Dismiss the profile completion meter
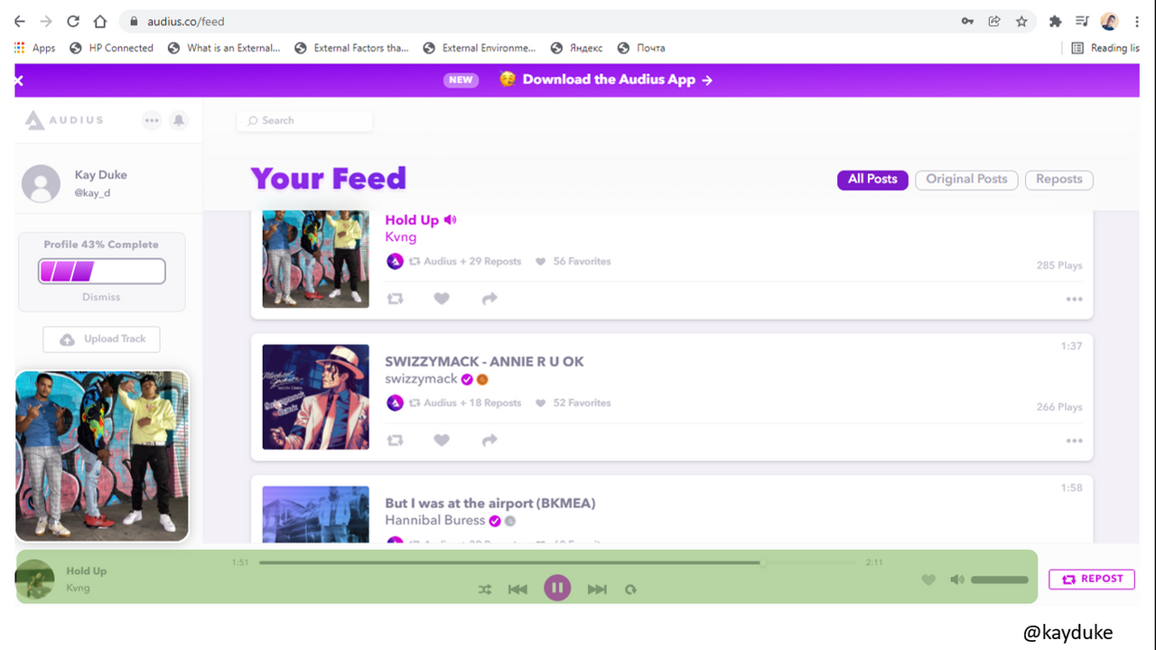Image resolution: width=1156 pixels, height=650 pixels. click(101, 297)
